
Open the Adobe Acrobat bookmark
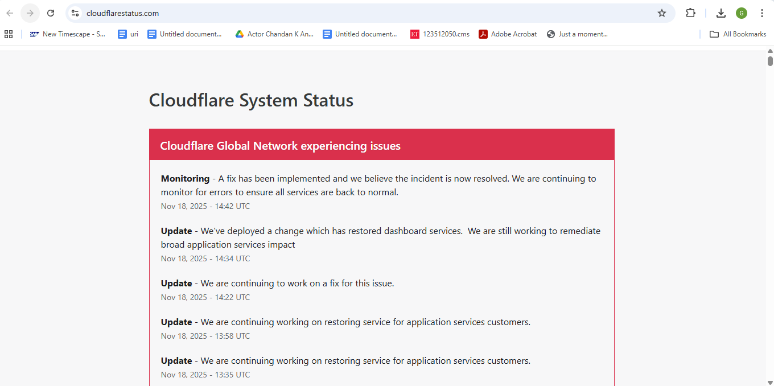(x=508, y=34)
